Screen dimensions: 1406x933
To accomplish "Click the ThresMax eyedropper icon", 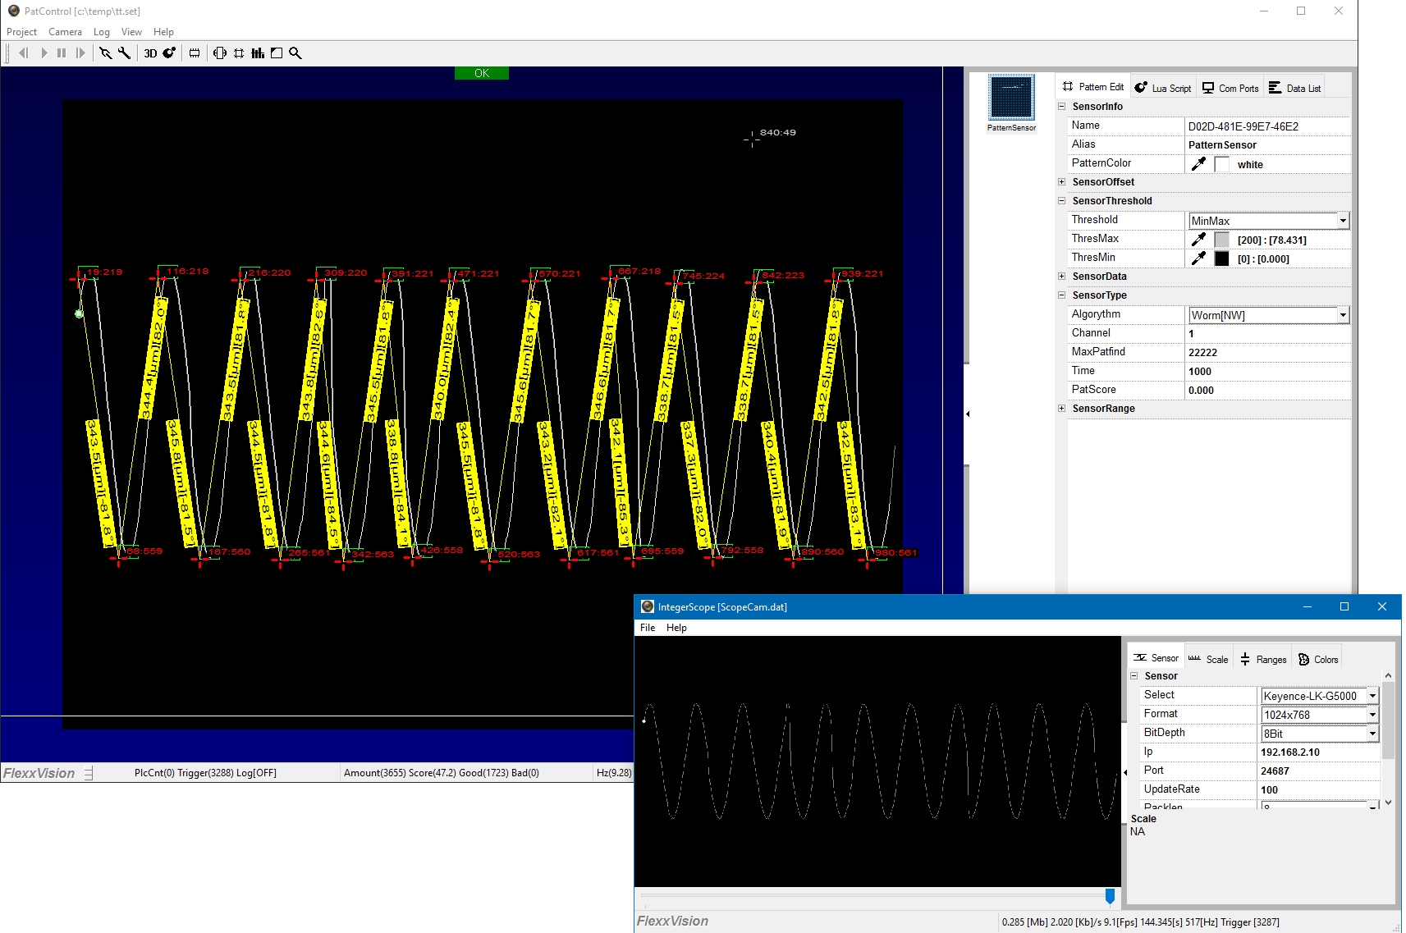I will [1198, 240].
